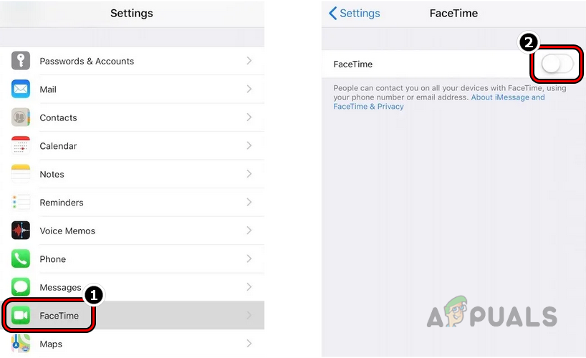Open About iMessage and FaceTime & Privacy link
586x358 pixels.
pos(507,97)
